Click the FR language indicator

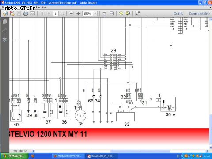(178, 156)
